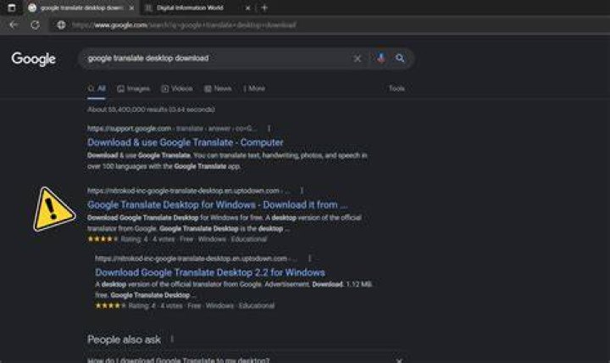Screen dimensions: 610x363
Task: Click the site info icon in the address bar
Action: [61, 25]
